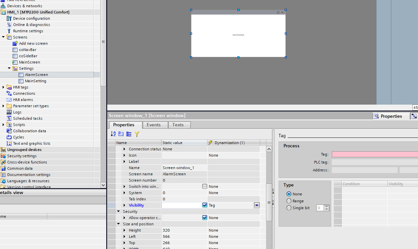Open Online & diagnostics icon in tree
The height and width of the screenshot is (249, 418).
[x=9, y=25]
